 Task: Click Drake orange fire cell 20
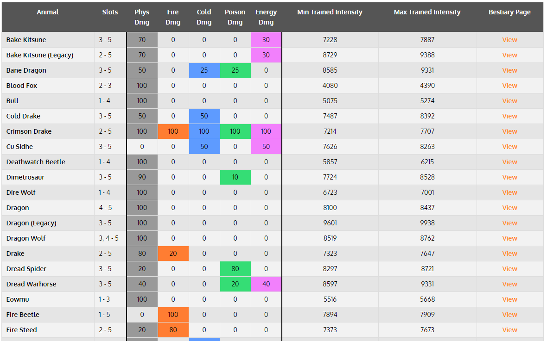(x=173, y=254)
